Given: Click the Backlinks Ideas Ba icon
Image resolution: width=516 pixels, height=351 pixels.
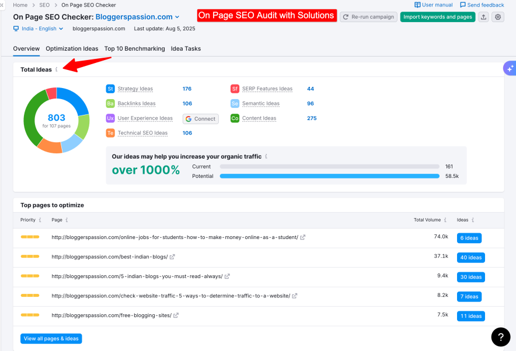Looking at the screenshot, I should pos(111,103).
